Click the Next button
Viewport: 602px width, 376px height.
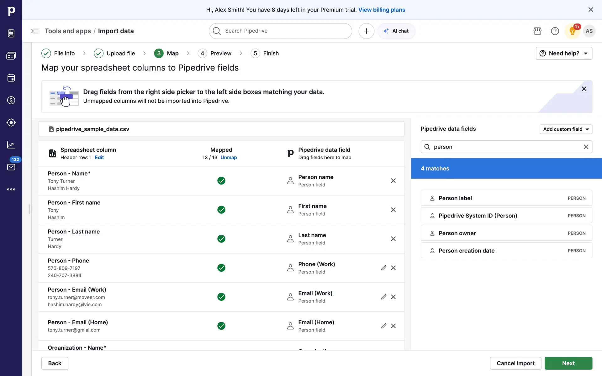point(568,363)
